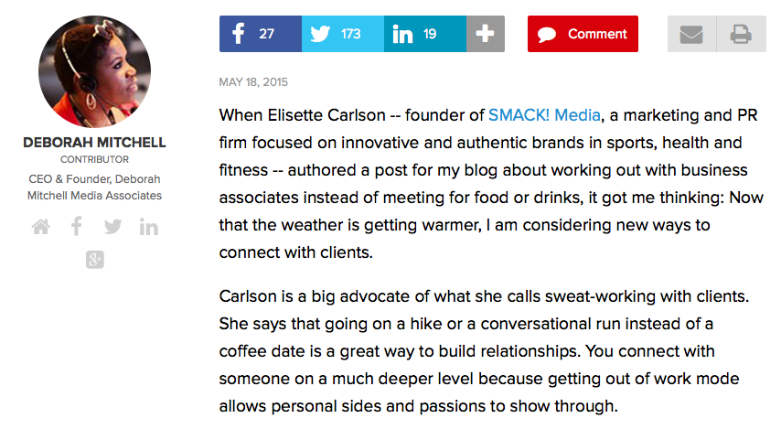781x429 pixels.
Task: Open author's LinkedIn profile icon
Action: point(149,227)
